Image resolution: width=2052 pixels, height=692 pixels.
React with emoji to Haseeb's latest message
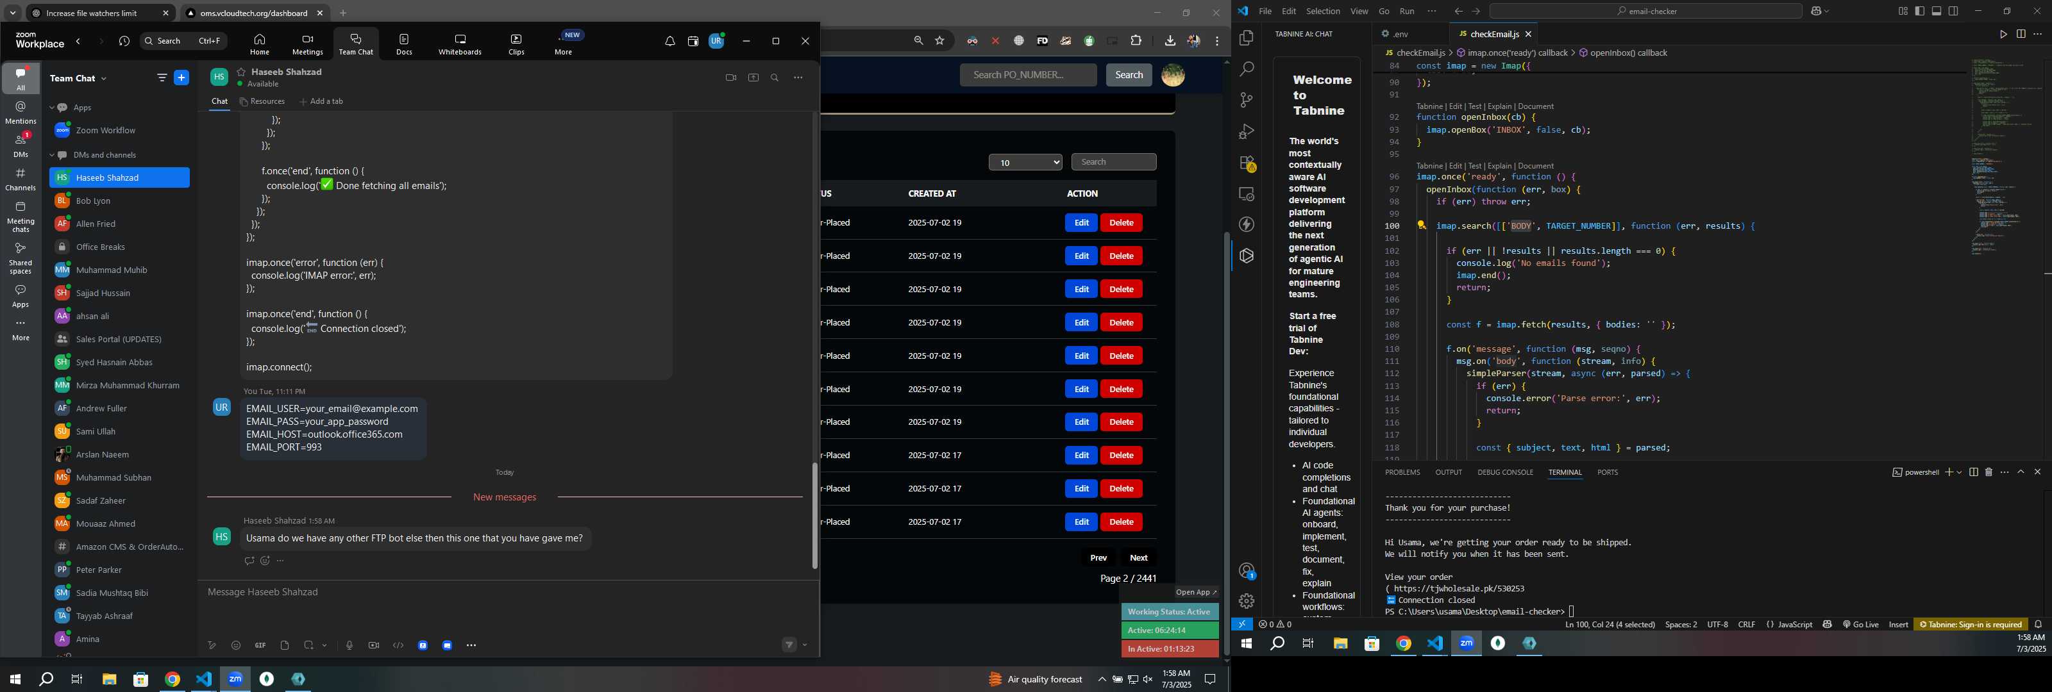(x=265, y=561)
